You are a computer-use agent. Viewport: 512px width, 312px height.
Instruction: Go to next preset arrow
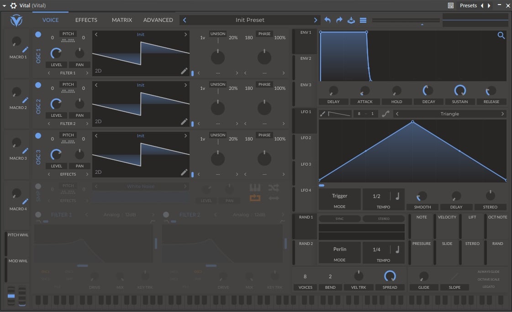(316, 20)
